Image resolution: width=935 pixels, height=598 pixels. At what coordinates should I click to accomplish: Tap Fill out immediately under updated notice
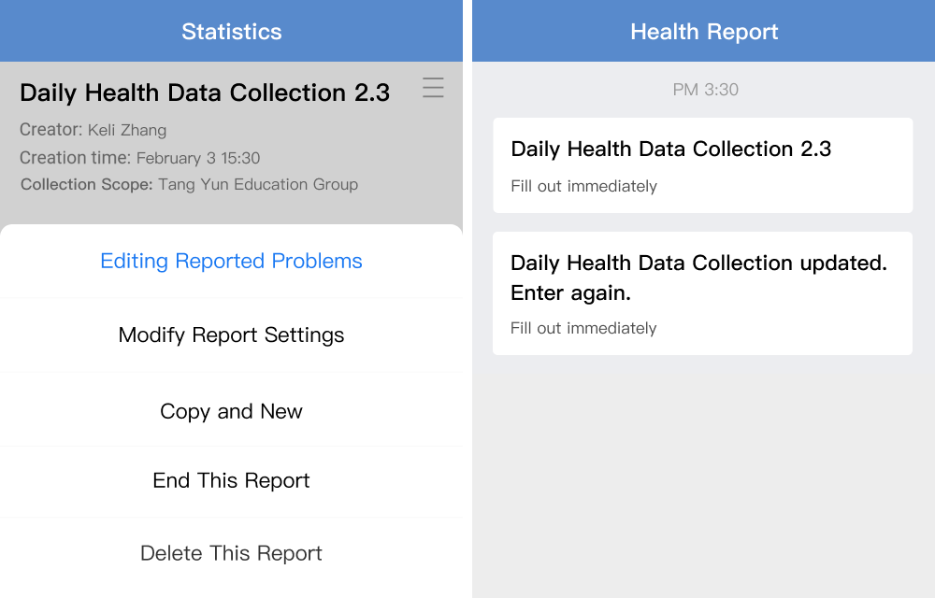tap(583, 328)
